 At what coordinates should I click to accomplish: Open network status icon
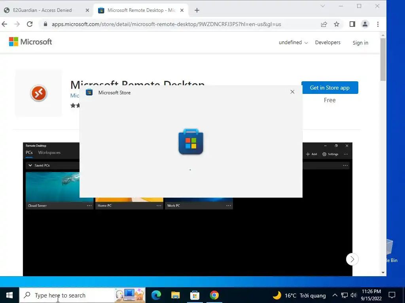344,295
